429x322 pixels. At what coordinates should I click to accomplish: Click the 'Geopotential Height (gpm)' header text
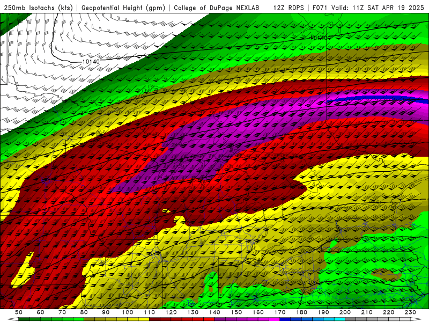click(x=123, y=8)
